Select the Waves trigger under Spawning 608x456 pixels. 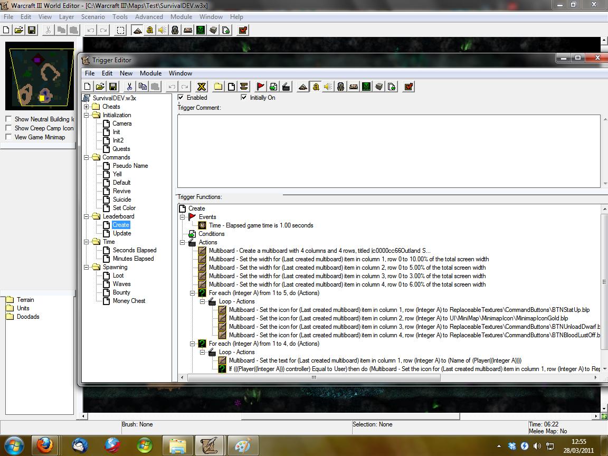tap(122, 284)
